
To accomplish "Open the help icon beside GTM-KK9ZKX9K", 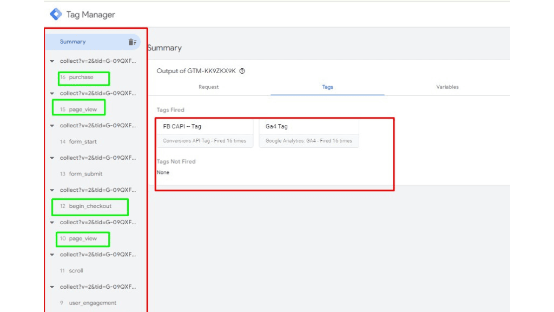I will click(x=242, y=71).
